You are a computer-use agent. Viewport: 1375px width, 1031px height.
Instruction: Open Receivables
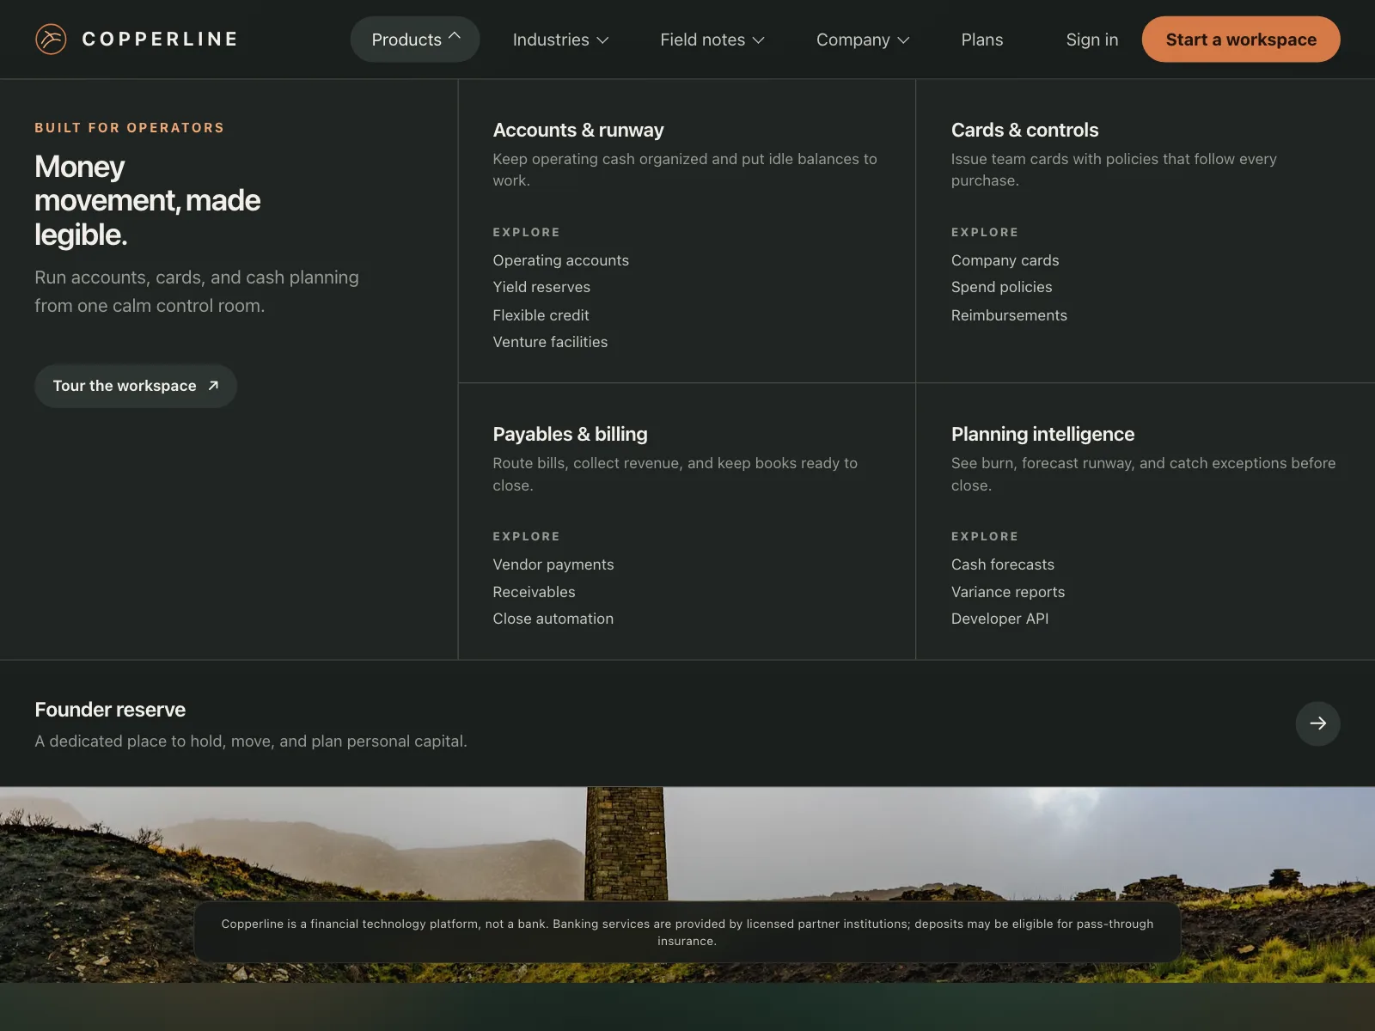click(x=534, y=592)
